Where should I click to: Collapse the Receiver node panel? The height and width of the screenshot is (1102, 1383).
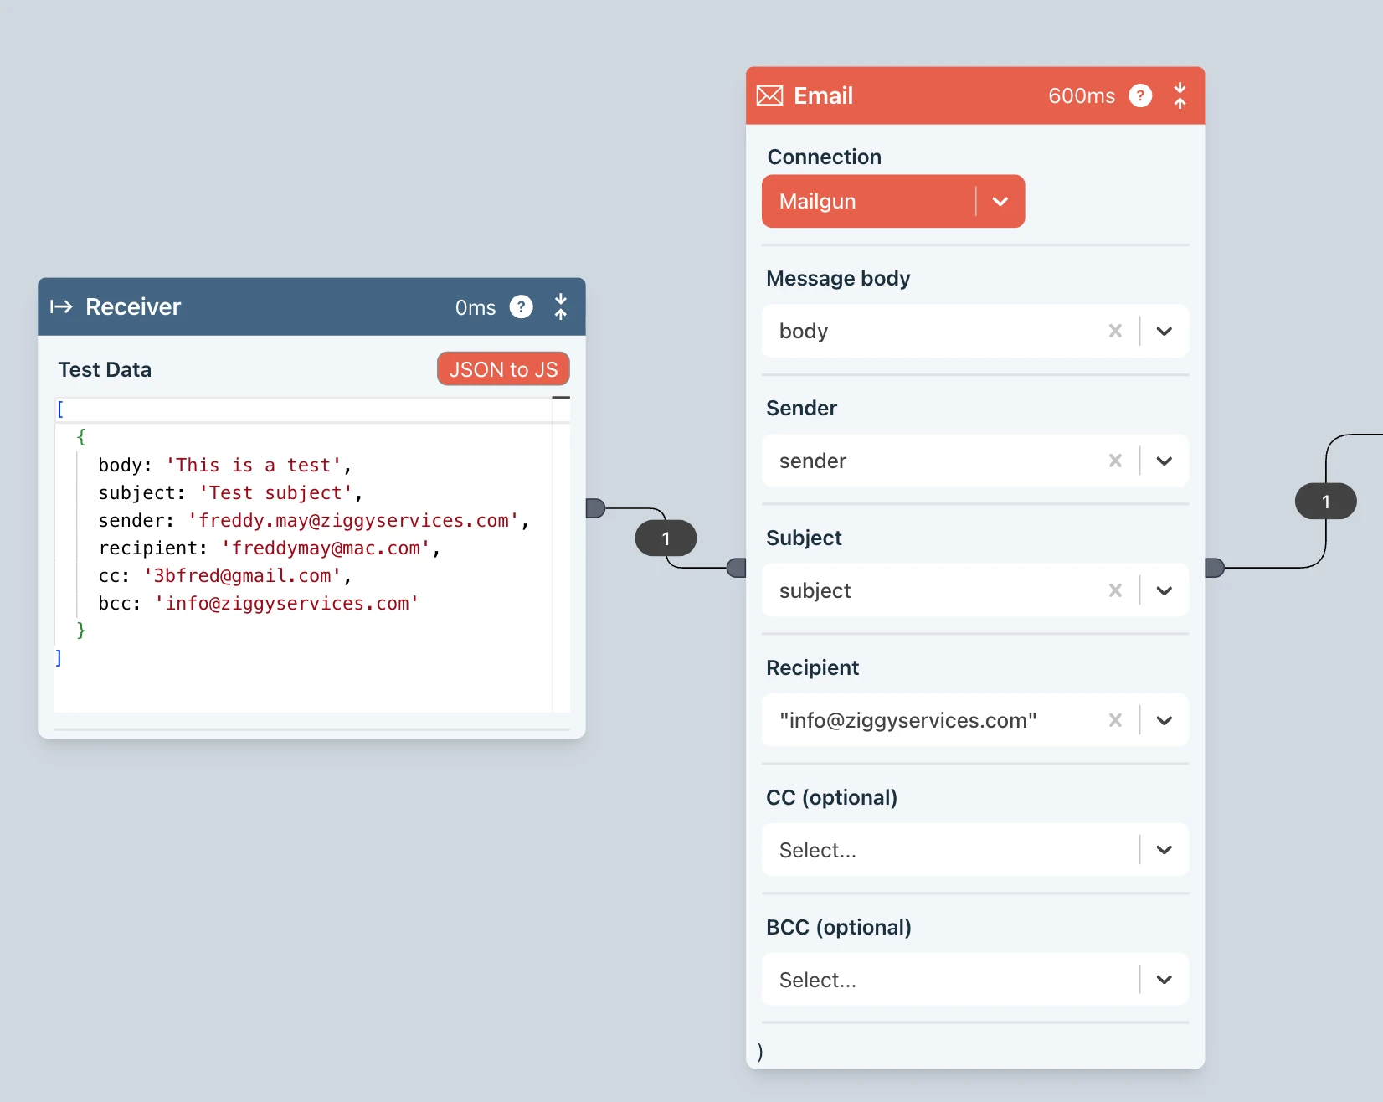pos(561,307)
